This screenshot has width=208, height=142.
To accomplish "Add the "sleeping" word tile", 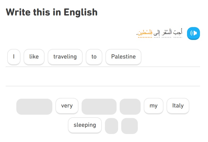I will tap(85, 125).
